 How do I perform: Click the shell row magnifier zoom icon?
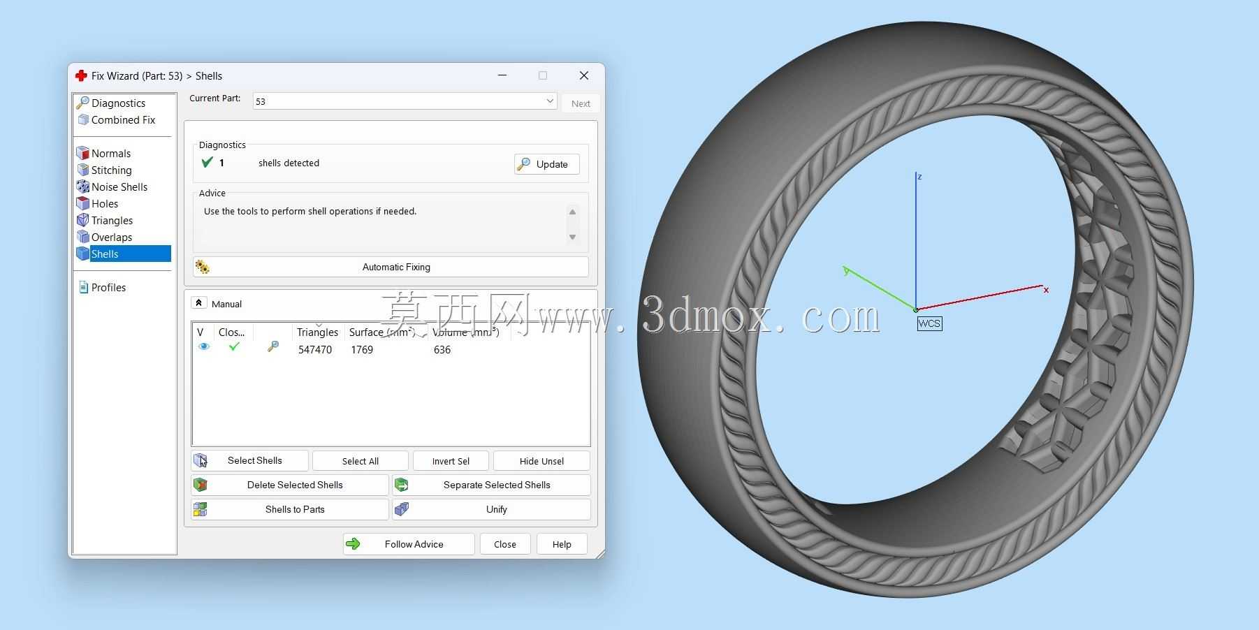coord(273,346)
